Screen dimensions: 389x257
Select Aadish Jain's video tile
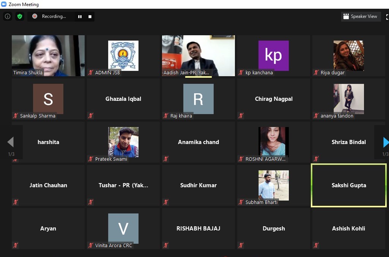pyautogui.click(x=198, y=55)
